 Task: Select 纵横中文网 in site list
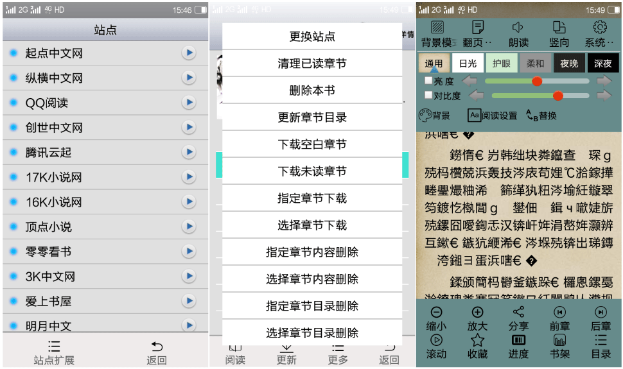[54, 78]
